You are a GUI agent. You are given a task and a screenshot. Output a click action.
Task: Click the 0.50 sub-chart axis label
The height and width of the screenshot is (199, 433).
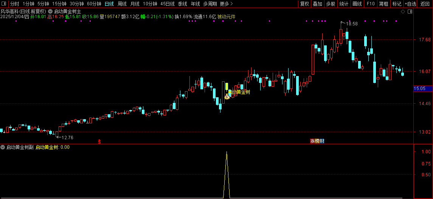tap(426, 174)
